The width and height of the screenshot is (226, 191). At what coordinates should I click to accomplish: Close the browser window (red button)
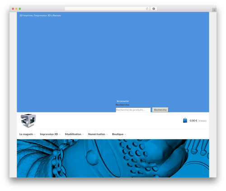click(x=13, y=9)
